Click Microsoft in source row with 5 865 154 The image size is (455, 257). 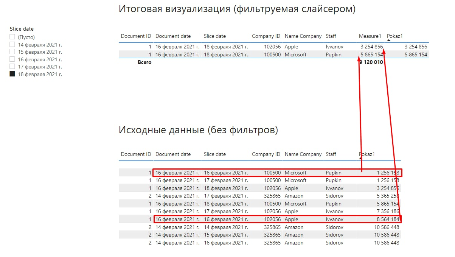point(295,204)
